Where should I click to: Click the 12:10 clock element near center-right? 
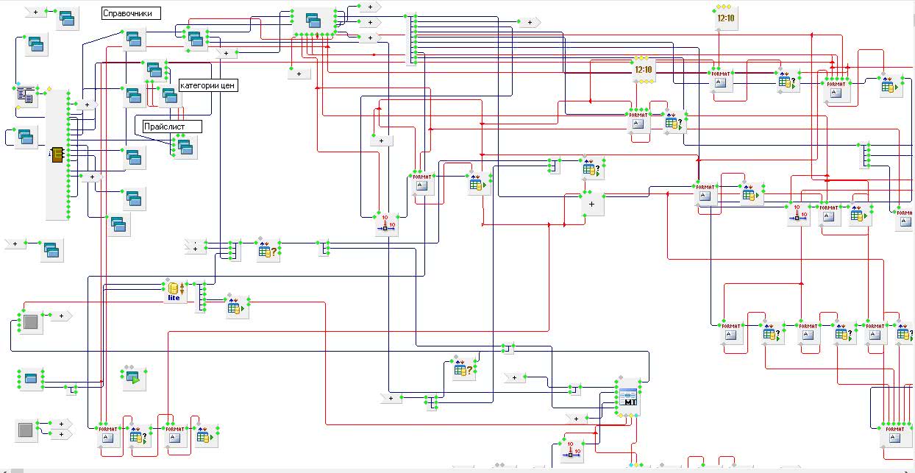click(643, 71)
